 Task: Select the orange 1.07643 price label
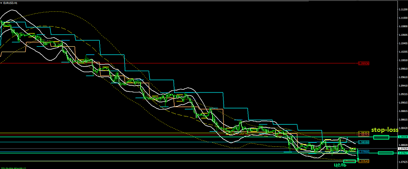tap(364, 161)
